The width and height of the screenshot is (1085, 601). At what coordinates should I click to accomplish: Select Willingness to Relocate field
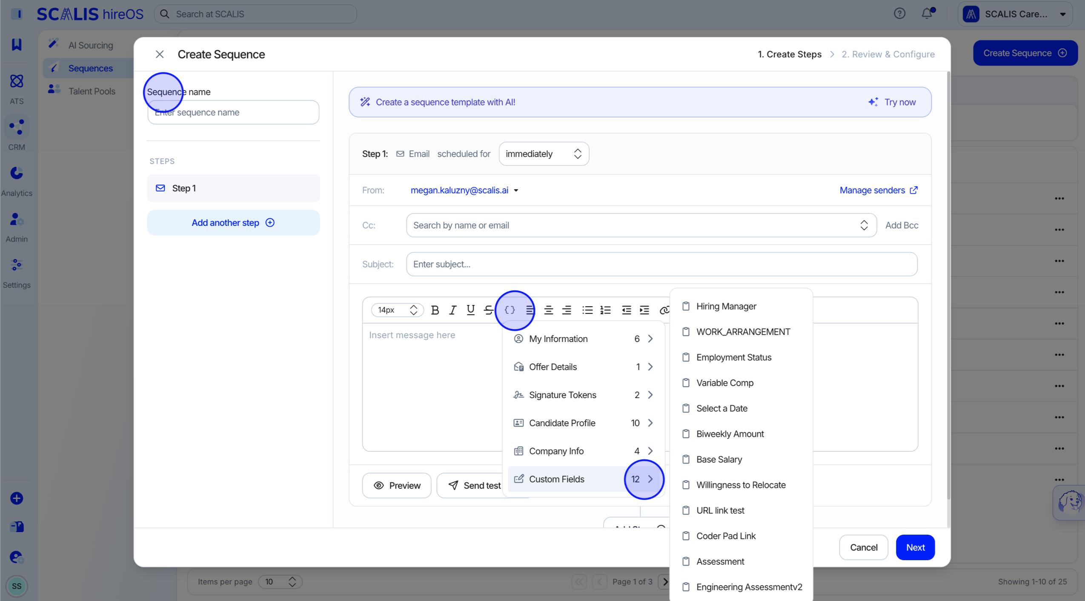[741, 485]
